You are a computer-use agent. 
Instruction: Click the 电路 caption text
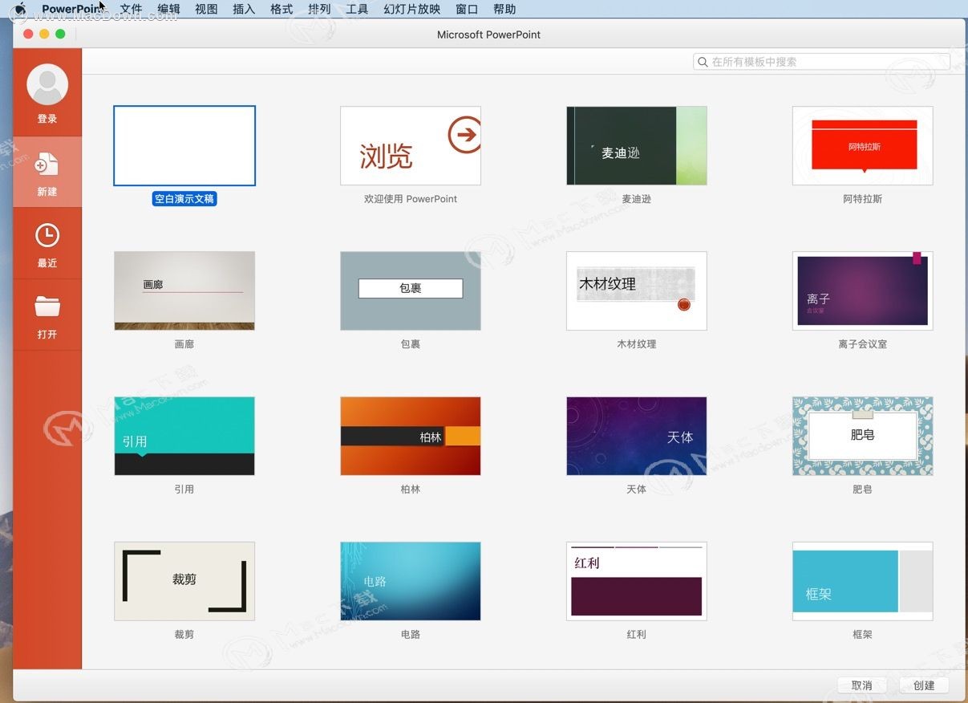(411, 634)
